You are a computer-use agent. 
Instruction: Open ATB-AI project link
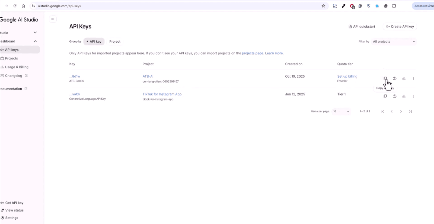point(148,77)
